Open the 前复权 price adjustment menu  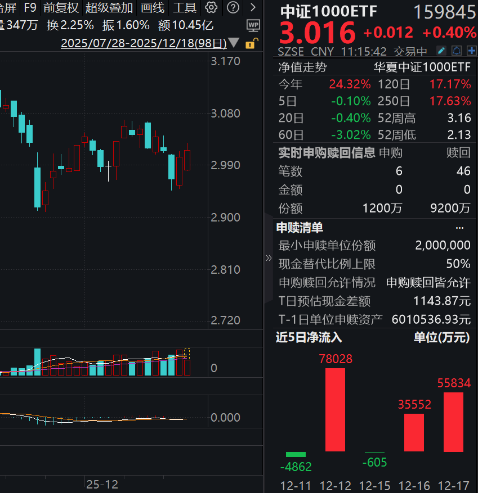pos(61,7)
